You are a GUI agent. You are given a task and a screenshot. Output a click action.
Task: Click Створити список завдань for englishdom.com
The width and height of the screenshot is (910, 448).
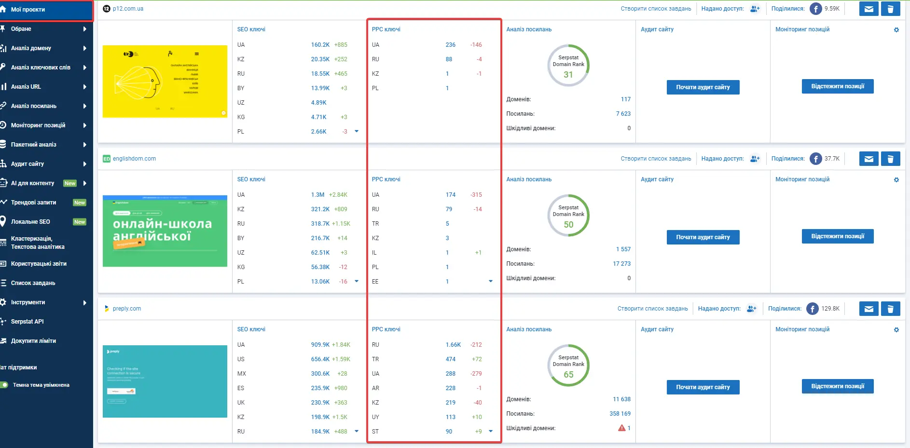656,159
